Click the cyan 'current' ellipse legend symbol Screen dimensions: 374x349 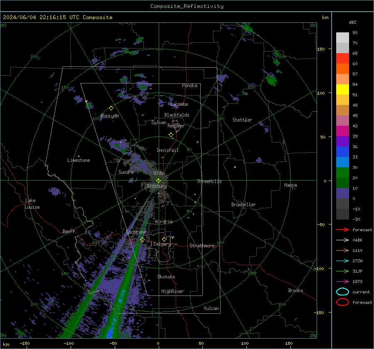point(342,292)
